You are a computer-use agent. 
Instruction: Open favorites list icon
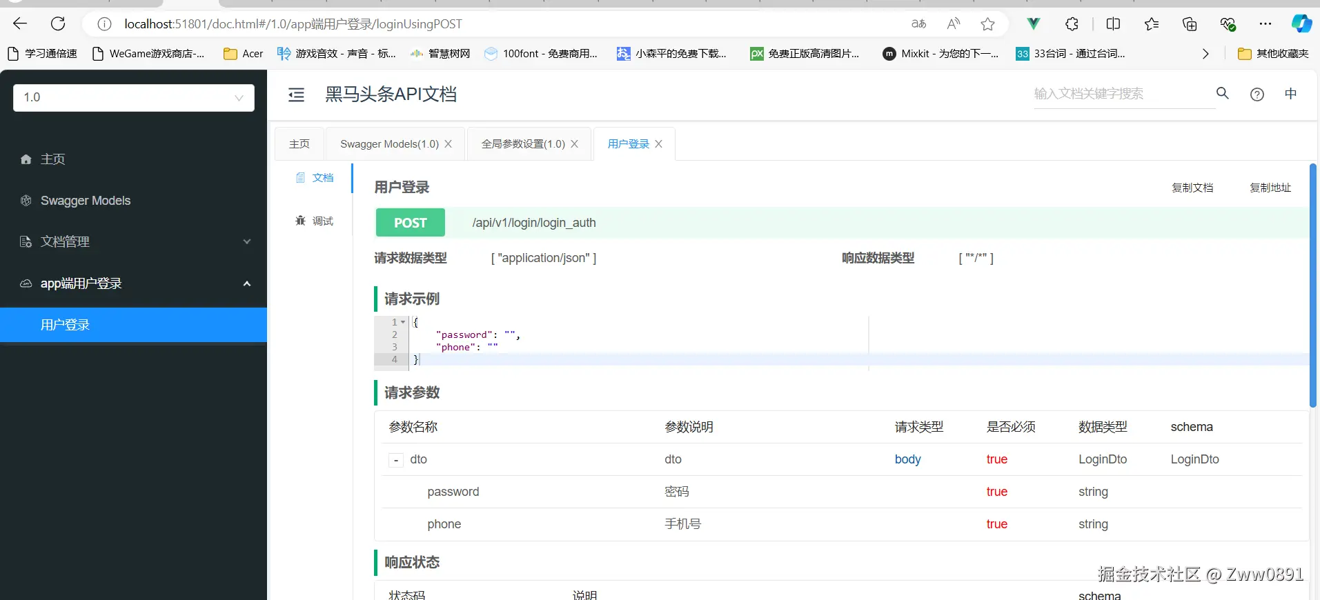click(1152, 24)
